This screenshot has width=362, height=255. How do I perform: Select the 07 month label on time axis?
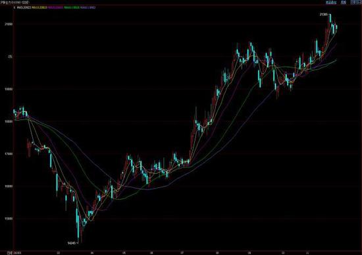pos(182,252)
